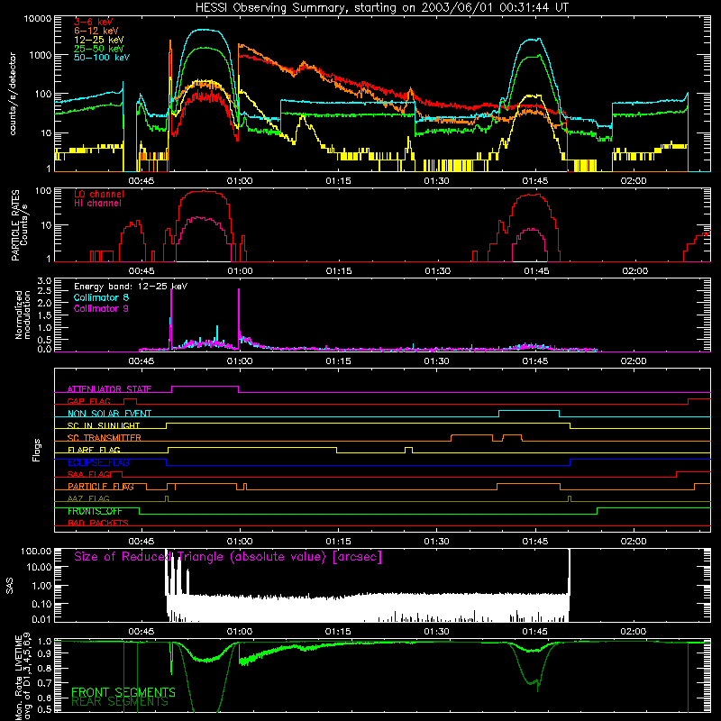721x721 pixels.
Task: Click the Energy band: 12-25 keV label
Action: [131, 287]
